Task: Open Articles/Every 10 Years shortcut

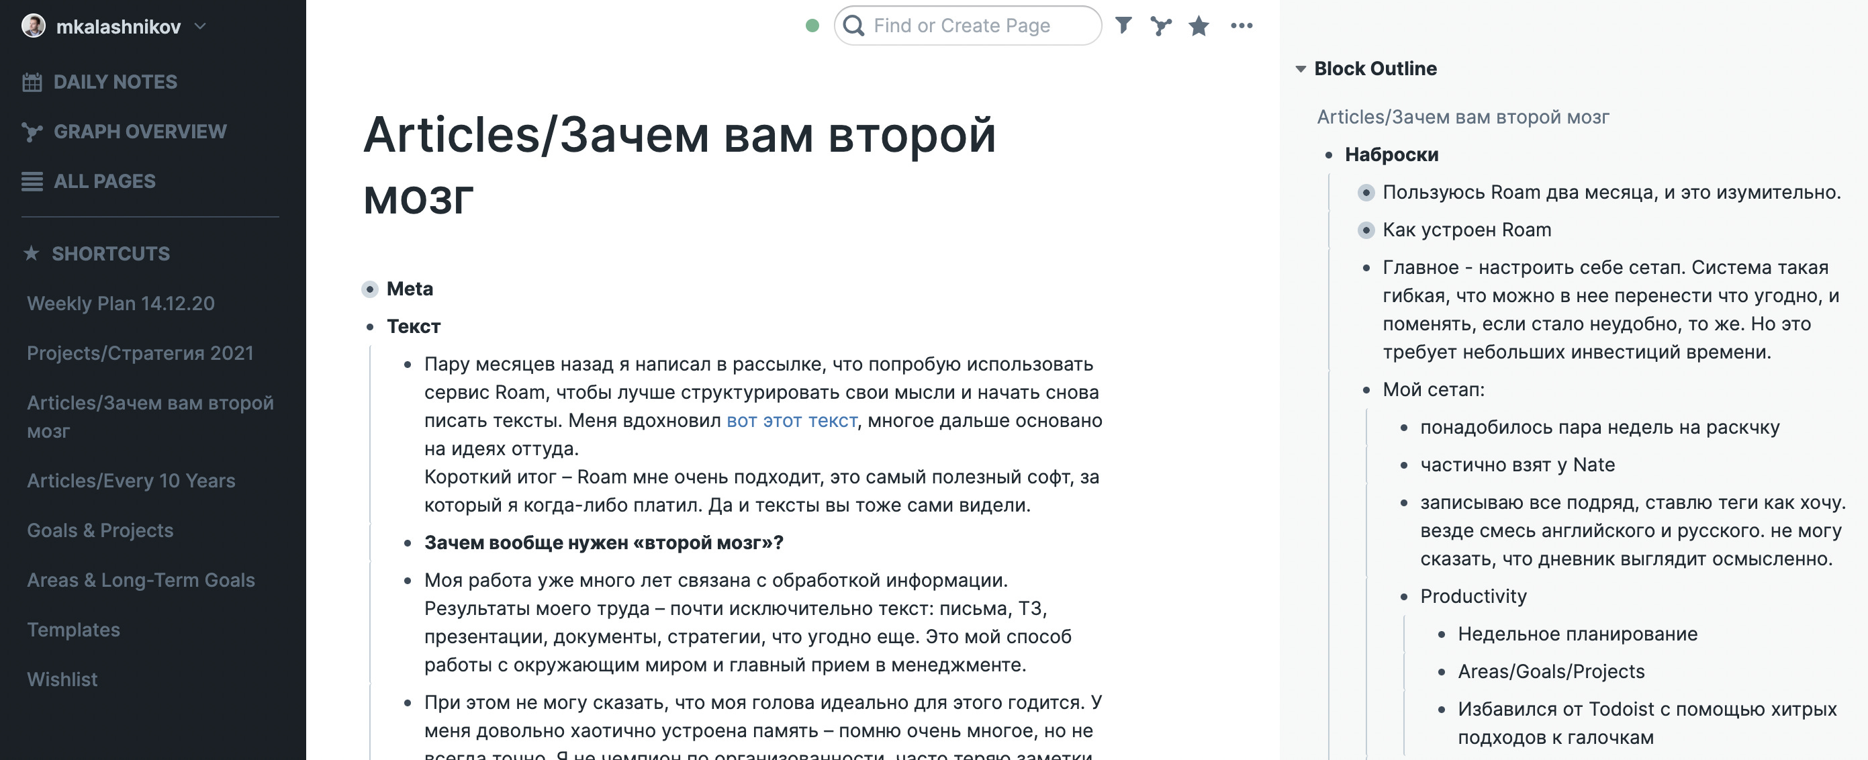Action: (x=131, y=481)
